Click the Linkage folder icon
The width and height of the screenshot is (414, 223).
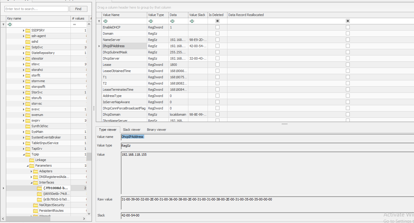32,160
